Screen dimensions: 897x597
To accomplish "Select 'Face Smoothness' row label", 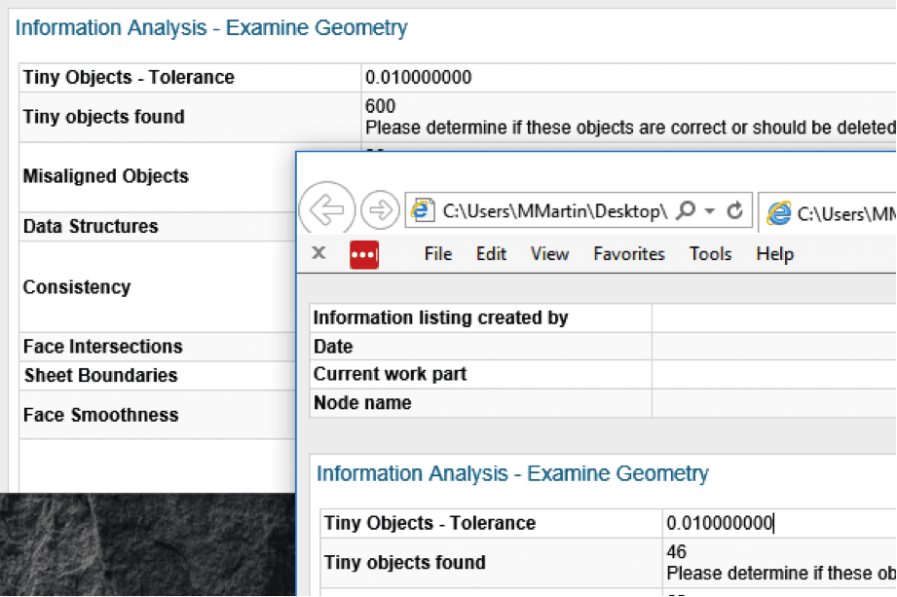I will click(100, 415).
